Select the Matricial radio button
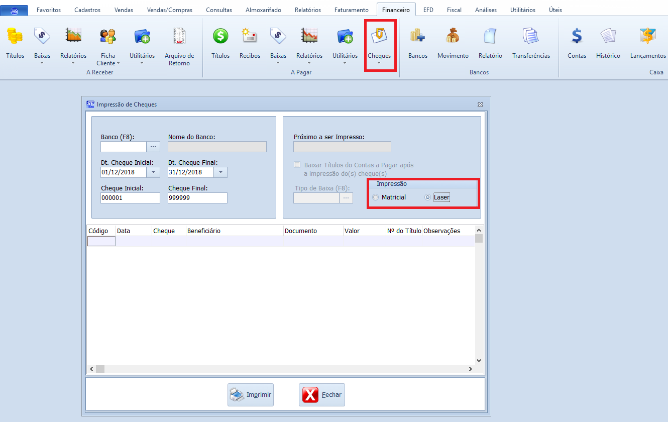668x422 pixels. 376,197
